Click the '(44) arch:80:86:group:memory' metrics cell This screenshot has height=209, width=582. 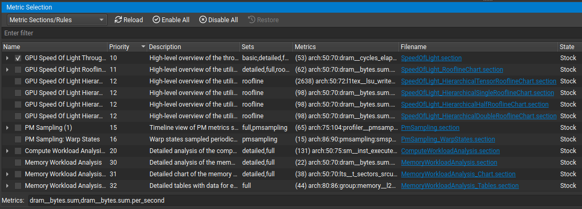(x=346, y=186)
